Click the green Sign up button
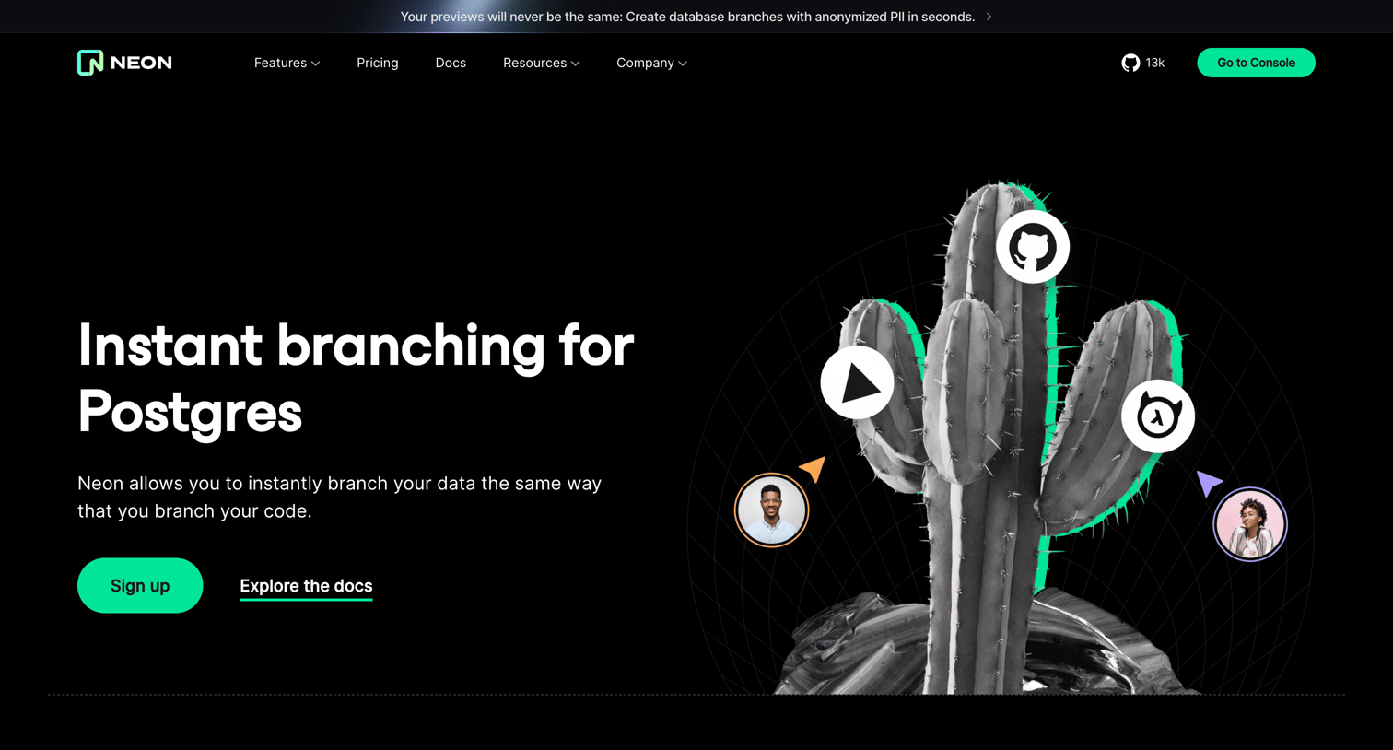The width and height of the screenshot is (1393, 750). 140,585
